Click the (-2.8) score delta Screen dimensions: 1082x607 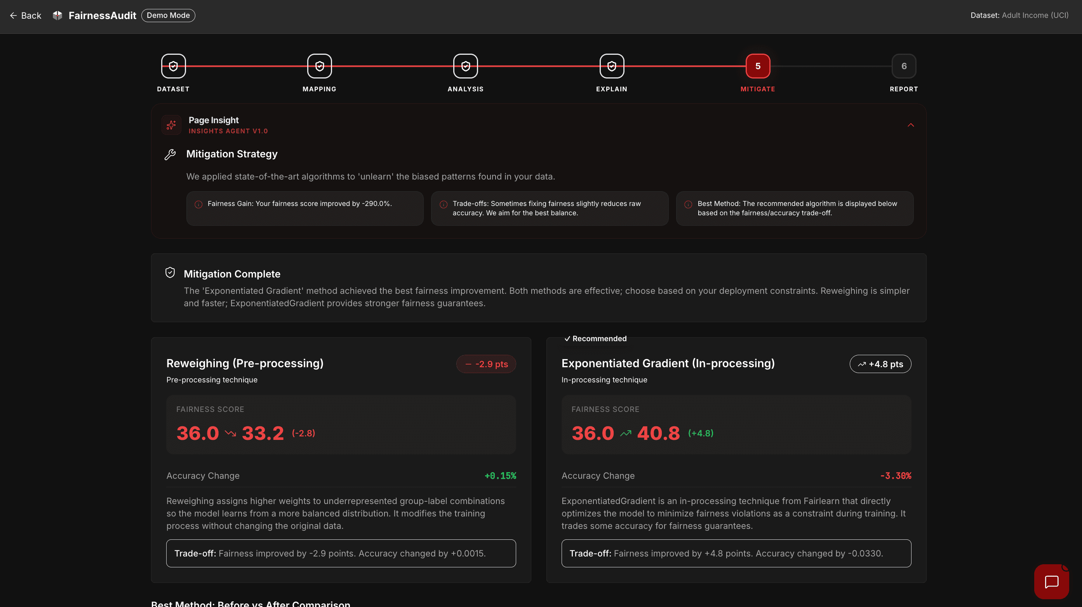(304, 433)
